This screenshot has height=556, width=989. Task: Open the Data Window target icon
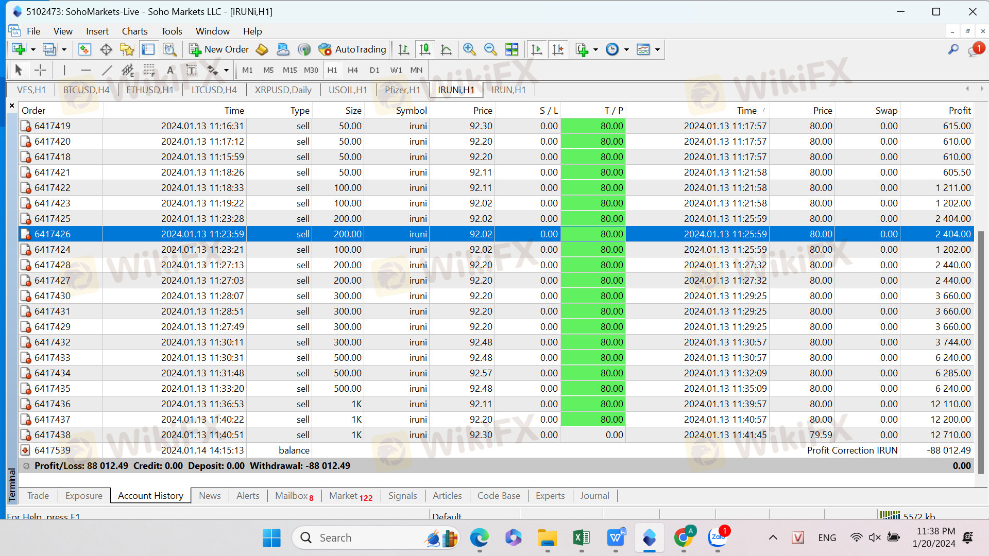click(106, 49)
